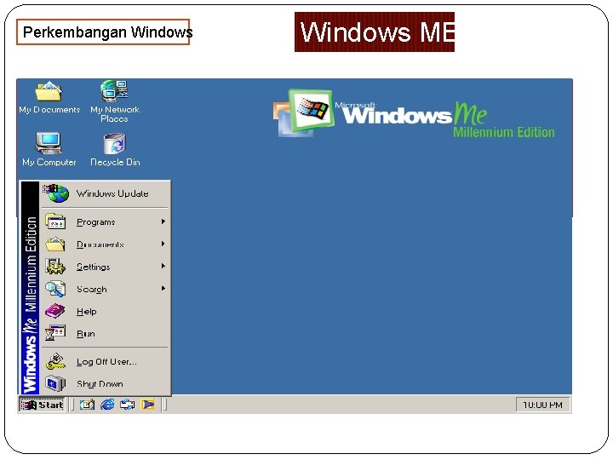613x460 pixels.
Task: Choose Windows Update from Start menu
Action: [106, 193]
